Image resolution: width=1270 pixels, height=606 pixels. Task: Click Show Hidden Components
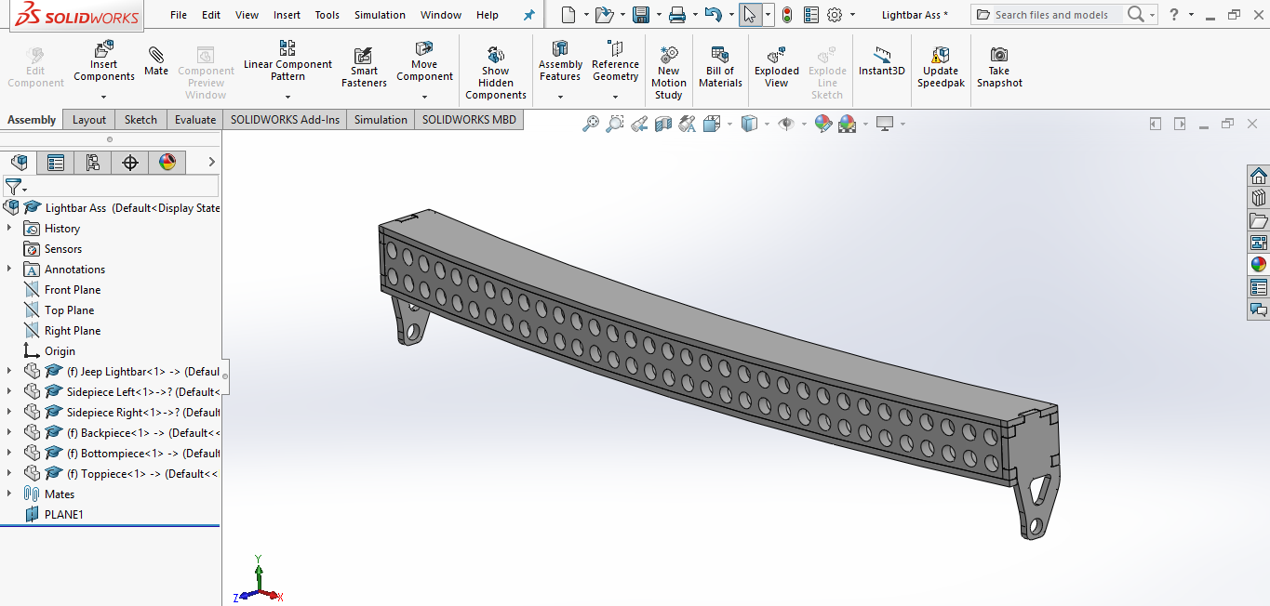click(x=496, y=73)
